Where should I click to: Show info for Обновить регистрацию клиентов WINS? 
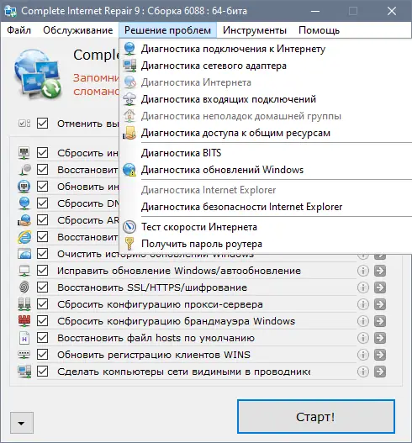(x=363, y=355)
